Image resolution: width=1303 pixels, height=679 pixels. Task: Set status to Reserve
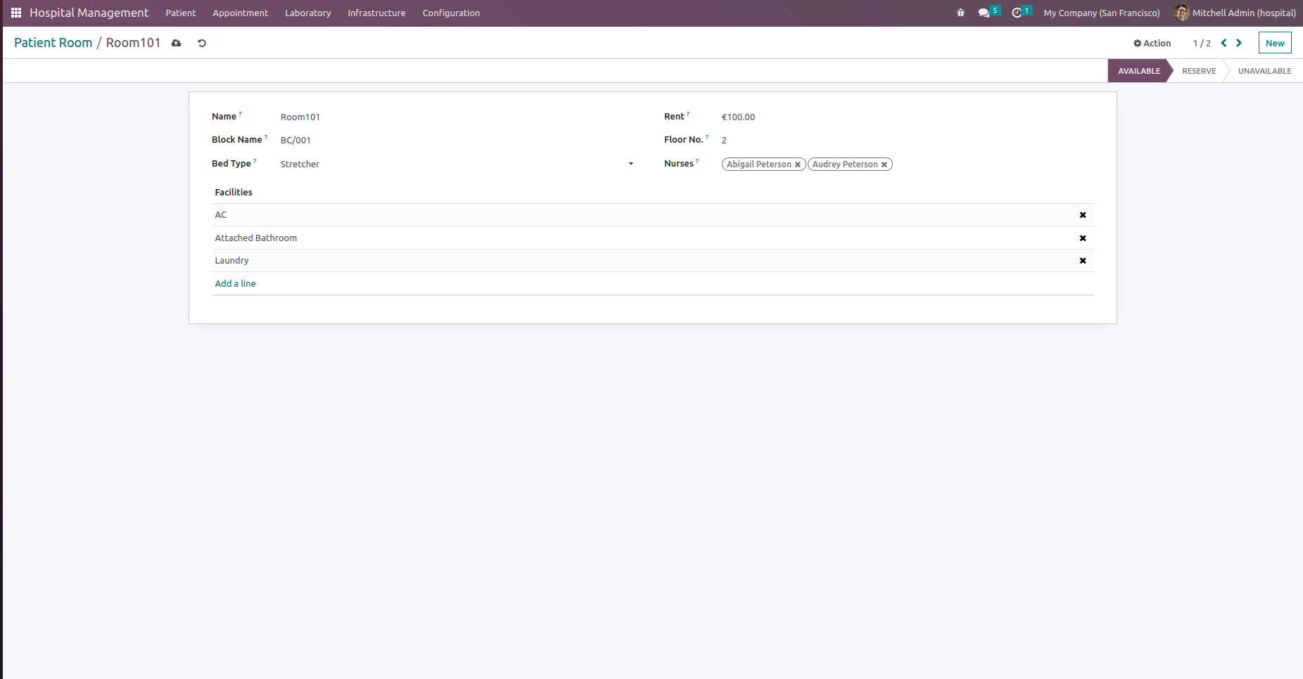tap(1199, 71)
